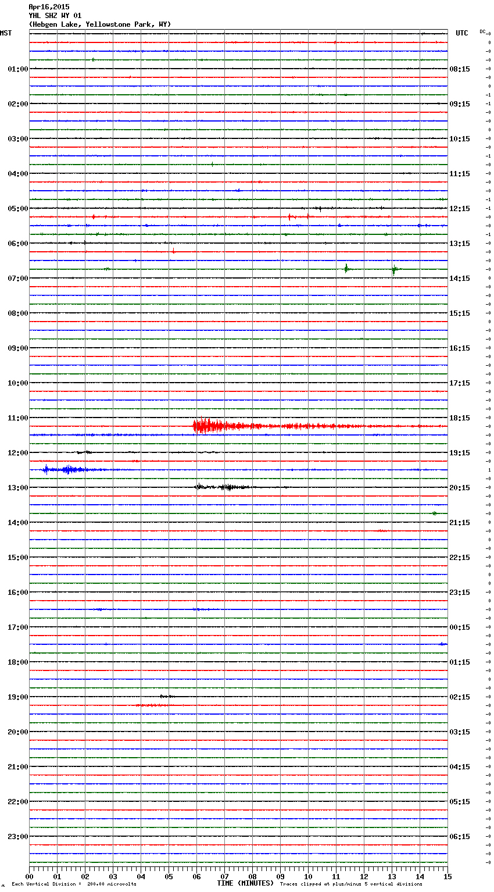Select the 13:00 MST row label
The image size is (494, 892).
tap(18, 488)
